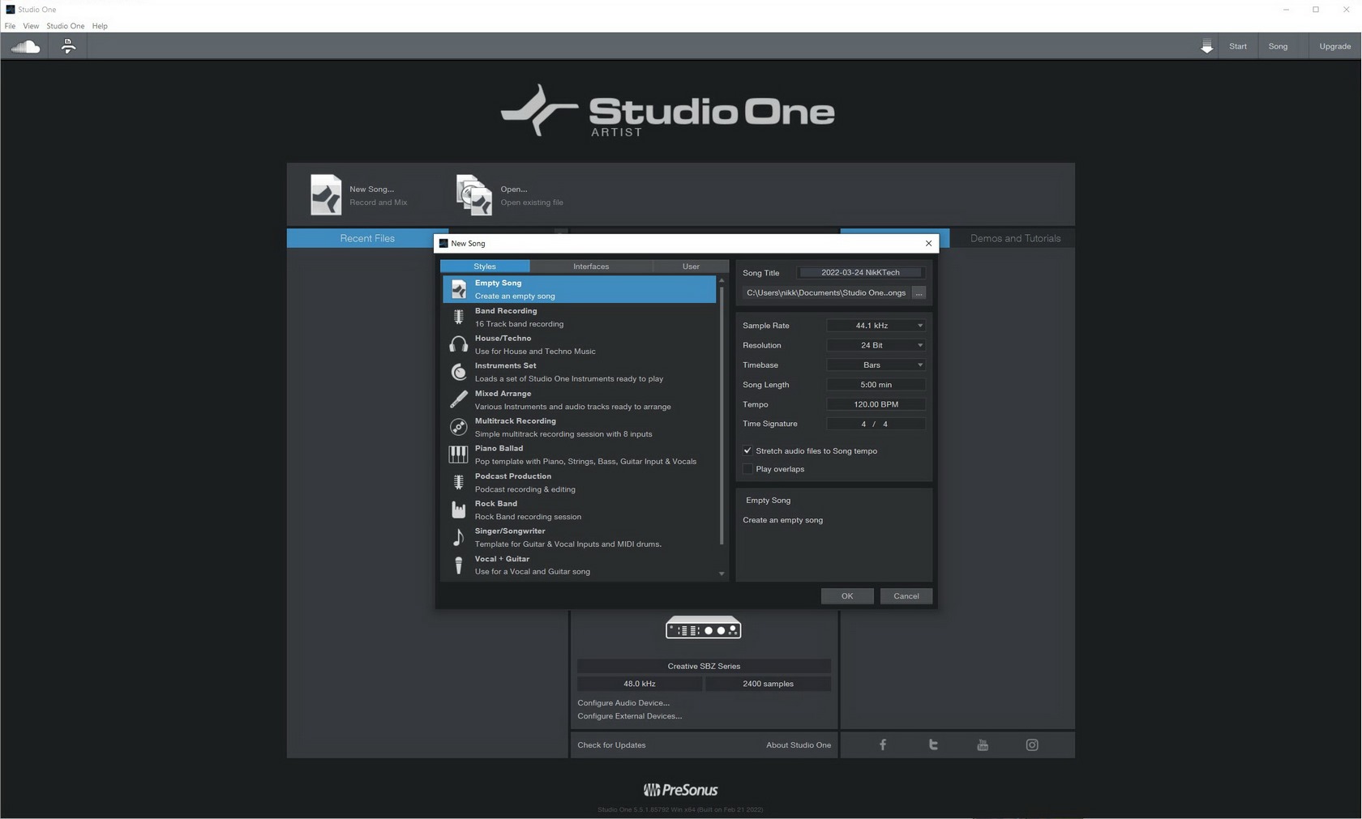Select the Instruments Set icon

click(459, 372)
